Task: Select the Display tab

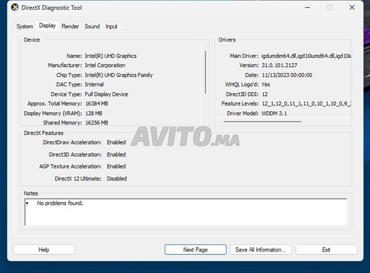Action: pyautogui.click(x=47, y=26)
